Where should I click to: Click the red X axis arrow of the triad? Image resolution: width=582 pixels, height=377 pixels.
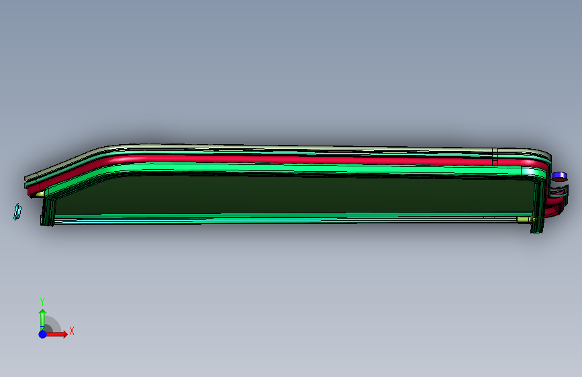(x=56, y=334)
